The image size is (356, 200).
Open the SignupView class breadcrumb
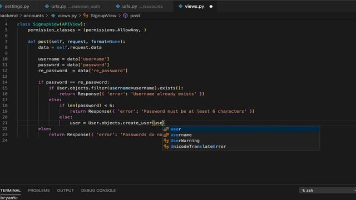[103, 16]
